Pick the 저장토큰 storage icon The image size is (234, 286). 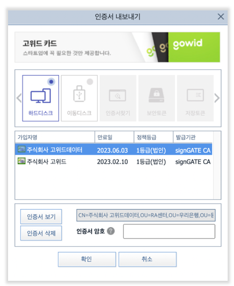click(x=195, y=95)
